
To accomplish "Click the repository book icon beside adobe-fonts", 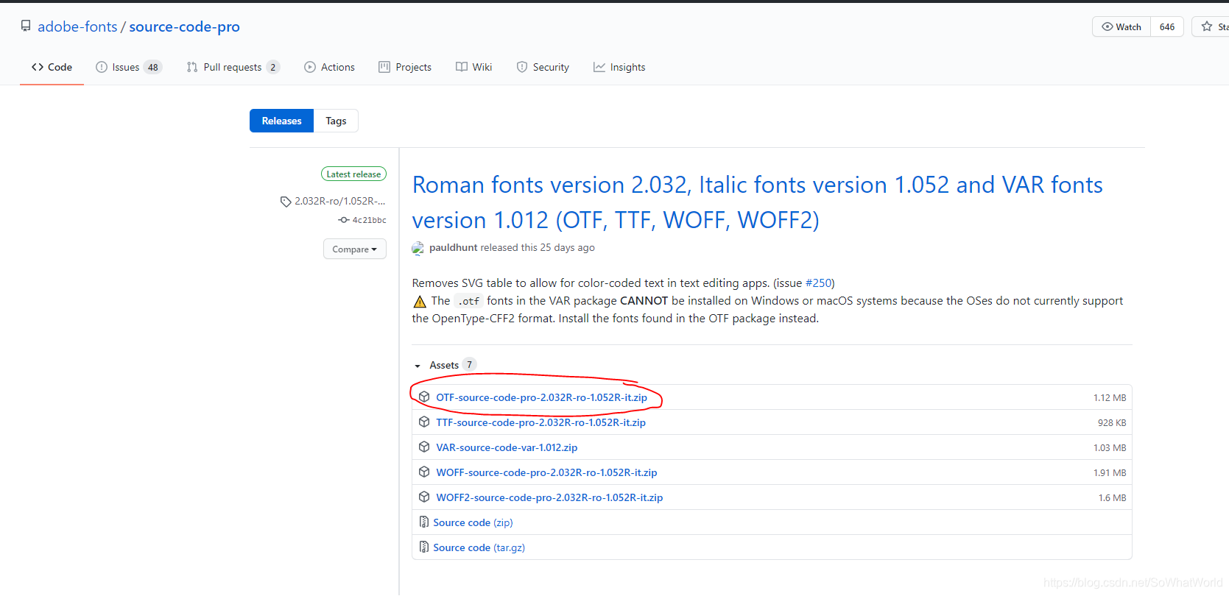I will pyautogui.click(x=26, y=26).
